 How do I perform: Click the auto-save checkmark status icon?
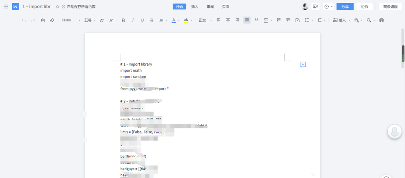click(x=64, y=7)
